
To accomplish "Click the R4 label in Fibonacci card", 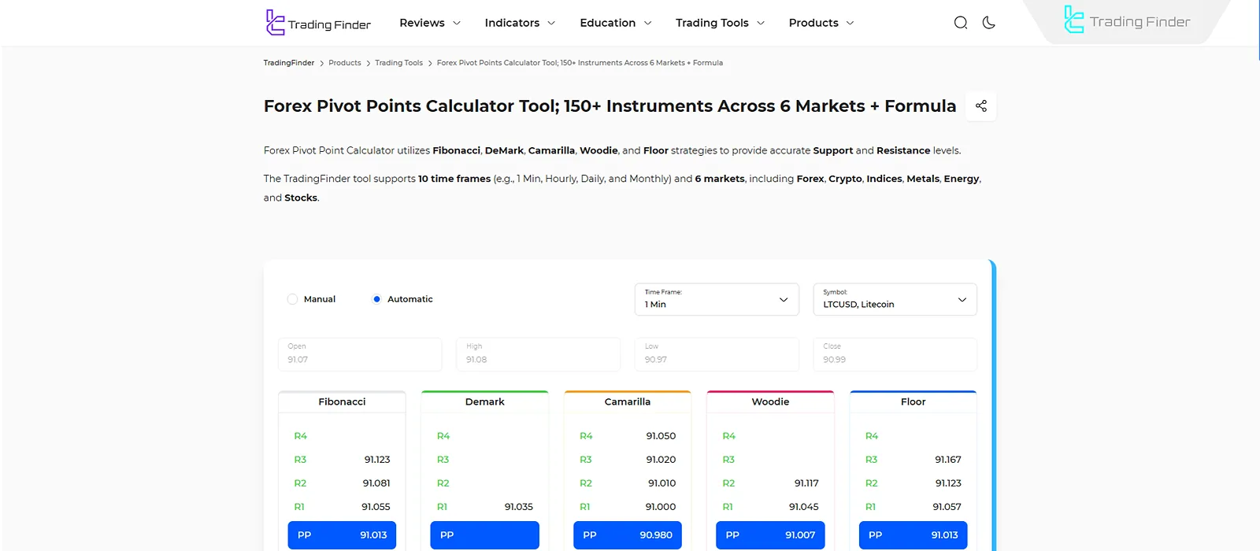I will click(301, 436).
